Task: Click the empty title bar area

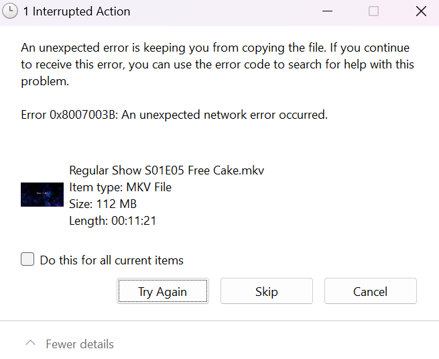Action: click(x=221, y=11)
